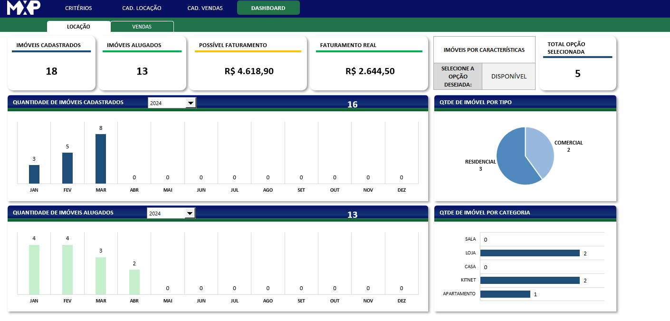Image resolution: width=670 pixels, height=321 pixels.
Task: Click the MXP logo
Action: (24, 8)
